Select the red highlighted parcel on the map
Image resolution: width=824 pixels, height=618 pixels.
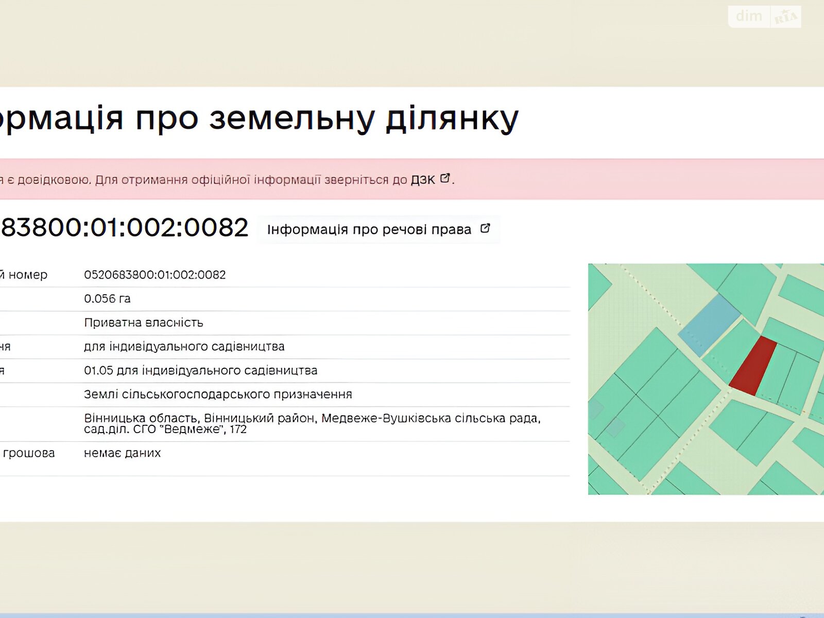(753, 367)
